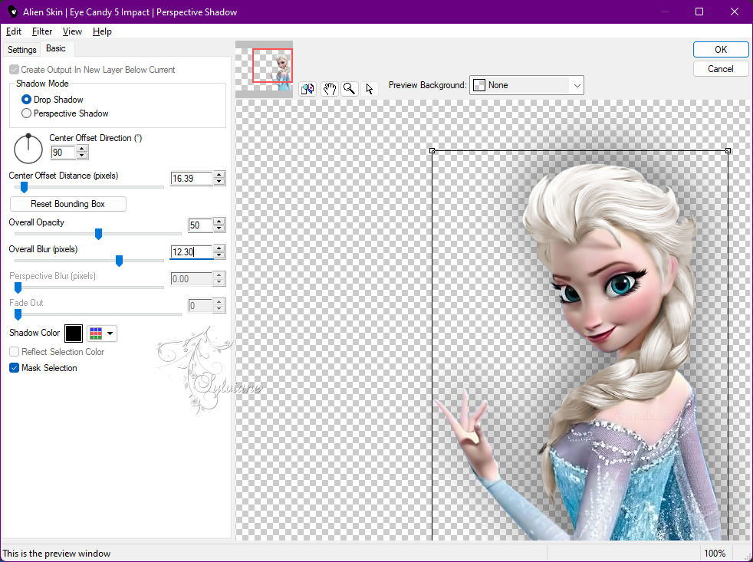This screenshot has width=753, height=562.
Task: Uncheck Mask Selection checkbox
Action: pos(15,368)
